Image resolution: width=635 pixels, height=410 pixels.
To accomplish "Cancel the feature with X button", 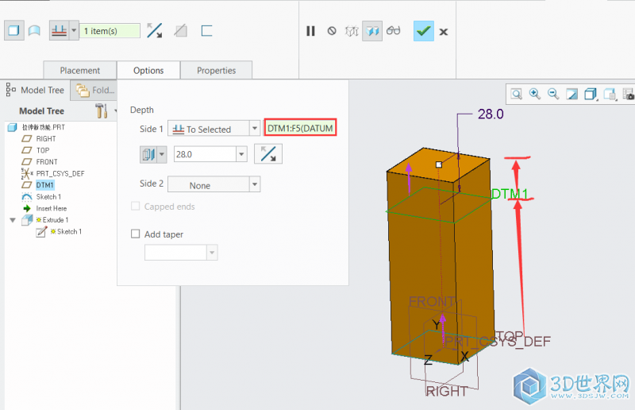I will pos(444,32).
